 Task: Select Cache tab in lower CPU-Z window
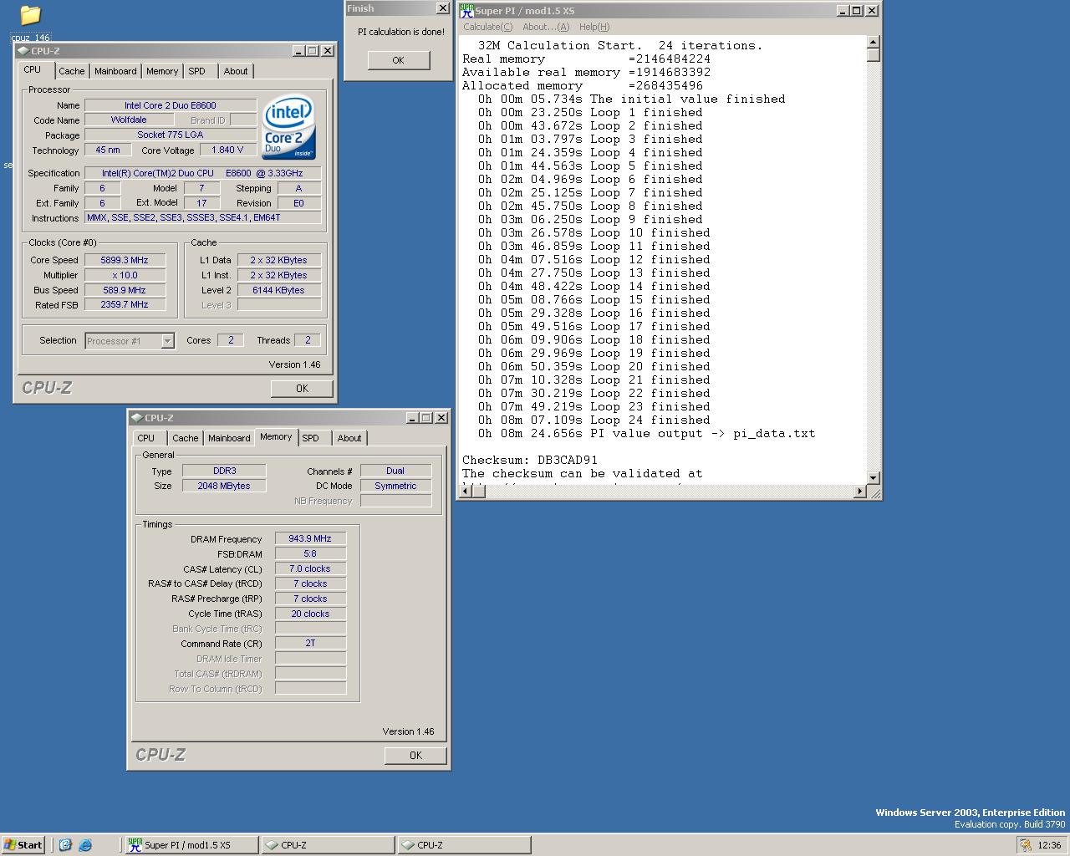click(186, 439)
